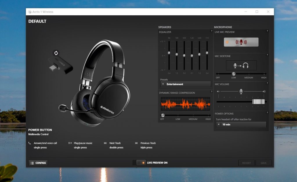This screenshot has height=182, width=297.
Task: Click the 'Next Track' label
Action: click(115, 143)
